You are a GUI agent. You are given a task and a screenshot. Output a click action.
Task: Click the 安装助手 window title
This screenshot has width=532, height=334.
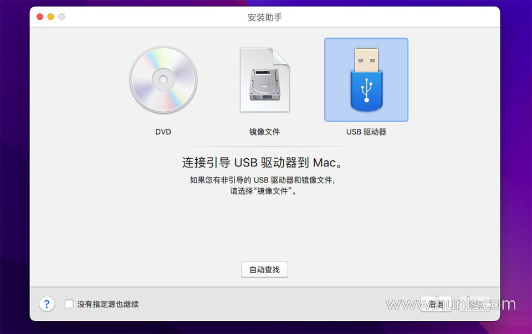click(265, 17)
